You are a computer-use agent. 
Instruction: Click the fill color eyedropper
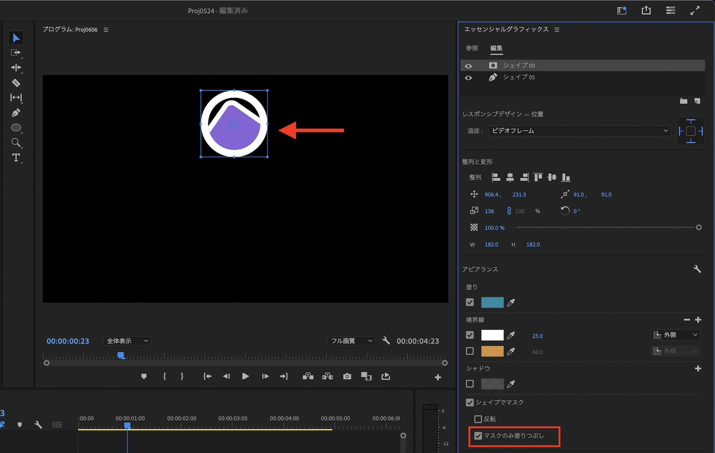coord(511,303)
